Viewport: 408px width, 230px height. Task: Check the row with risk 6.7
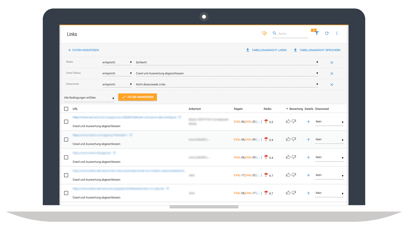66,175
